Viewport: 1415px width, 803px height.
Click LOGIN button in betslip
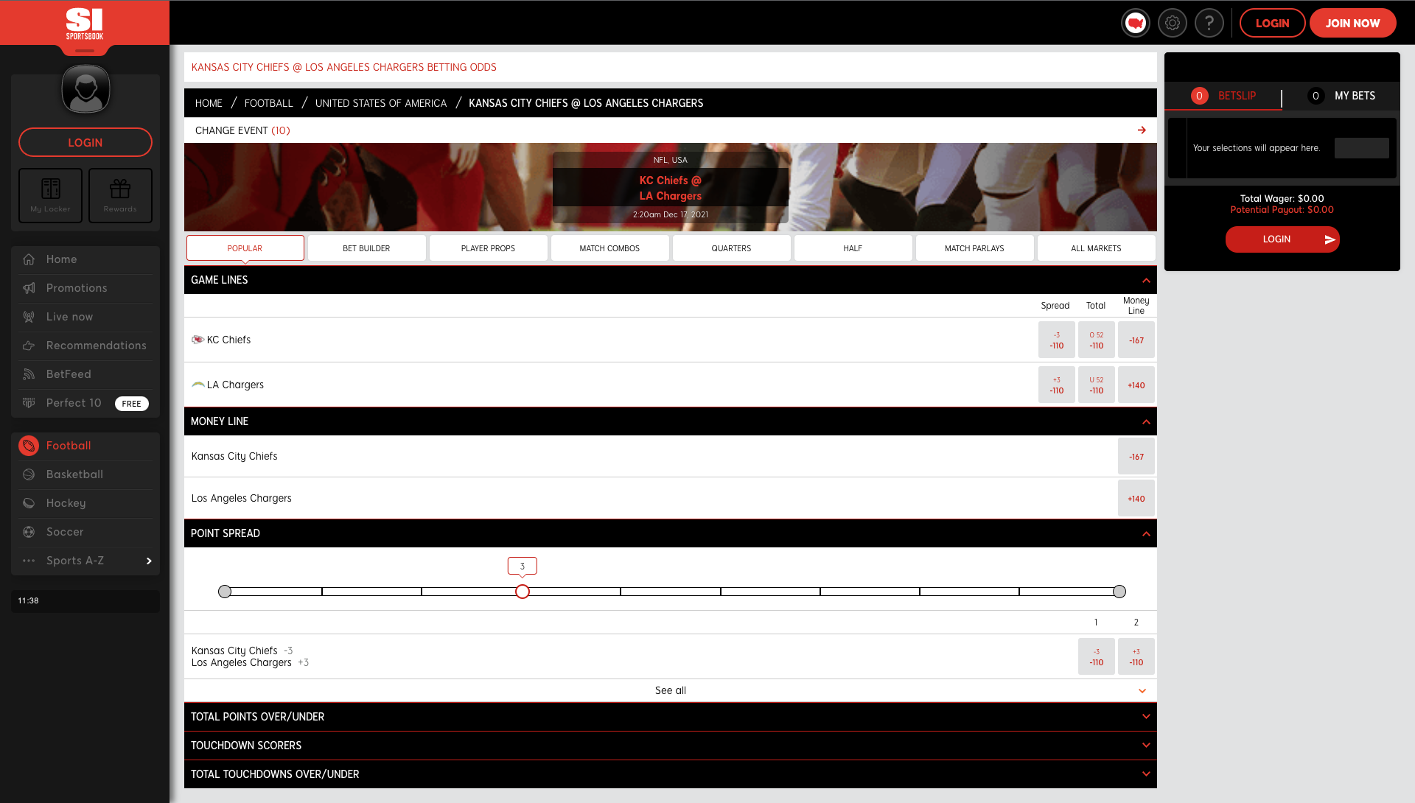(1282, 239)
